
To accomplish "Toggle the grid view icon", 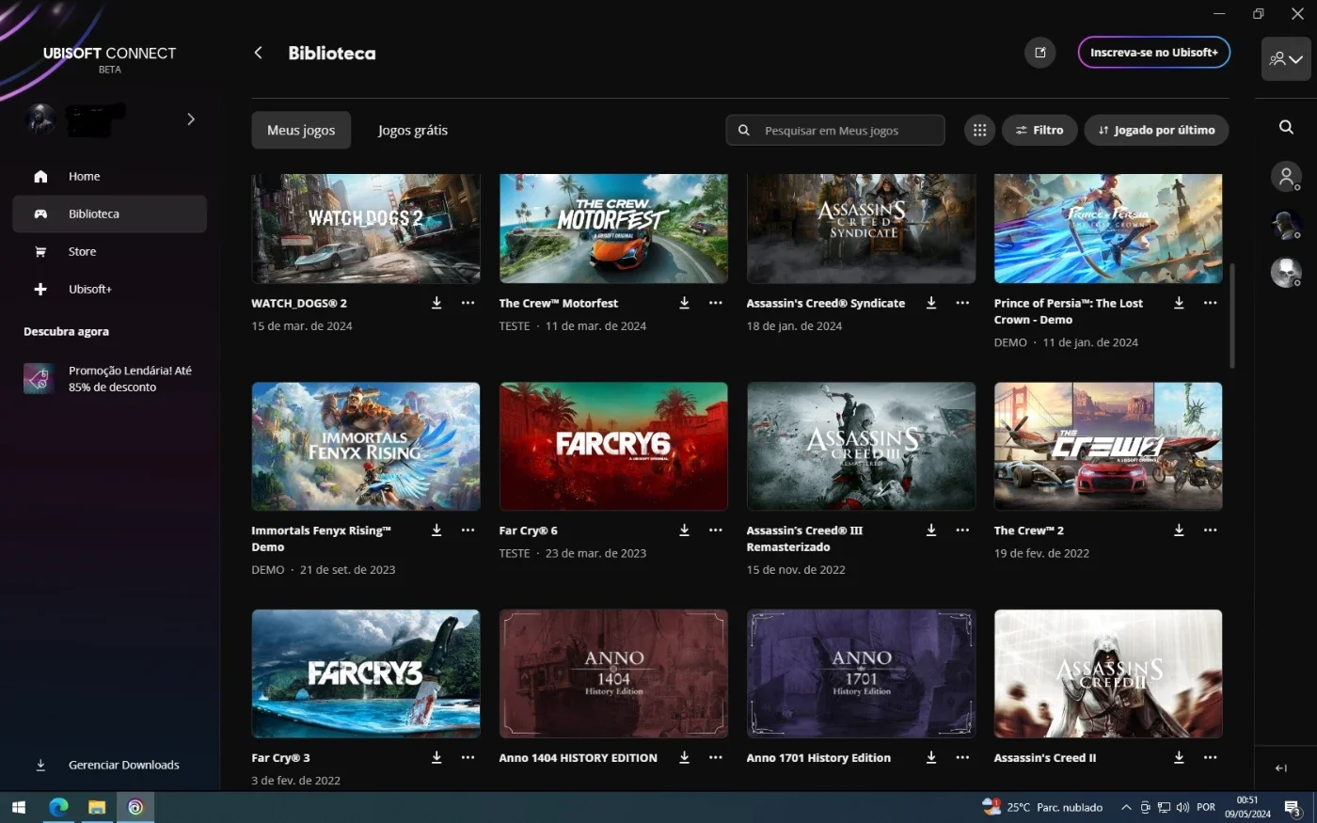I will 979,131.
